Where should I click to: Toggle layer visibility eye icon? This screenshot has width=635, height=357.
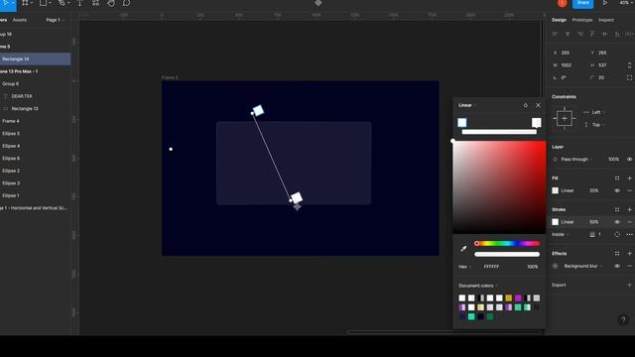[629, 160]
